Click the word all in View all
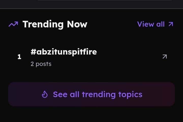 (x=160, y=24)
